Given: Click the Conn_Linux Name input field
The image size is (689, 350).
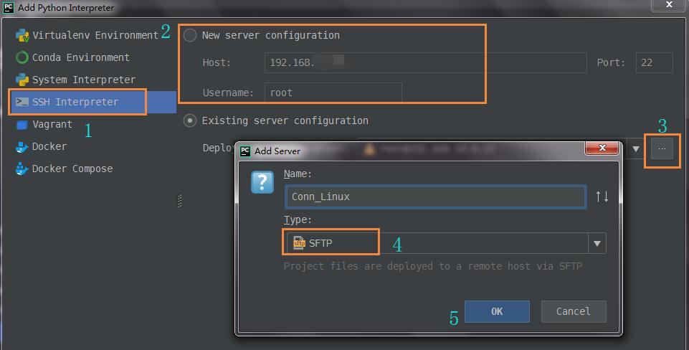Looking at the screenshot, I should (435, 197).
